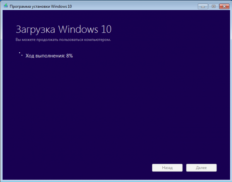Click the Далее button
The image size is (232, 182).
tap(201, 168)
